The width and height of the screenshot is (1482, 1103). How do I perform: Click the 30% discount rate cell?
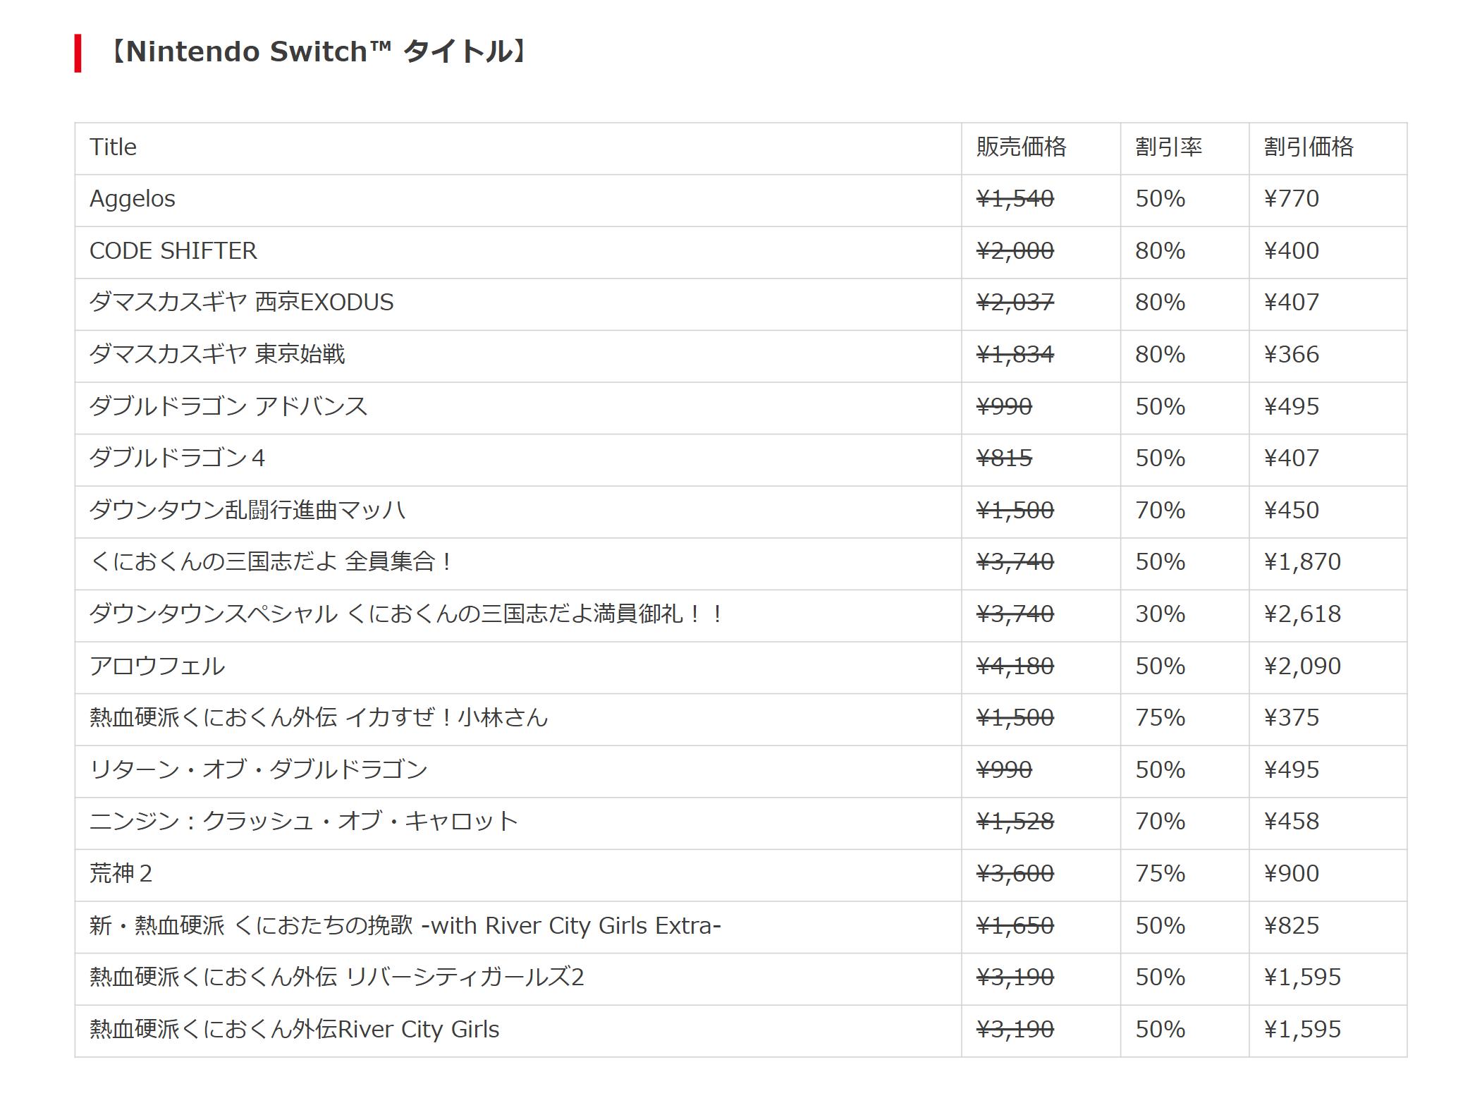coord(1160,614)
